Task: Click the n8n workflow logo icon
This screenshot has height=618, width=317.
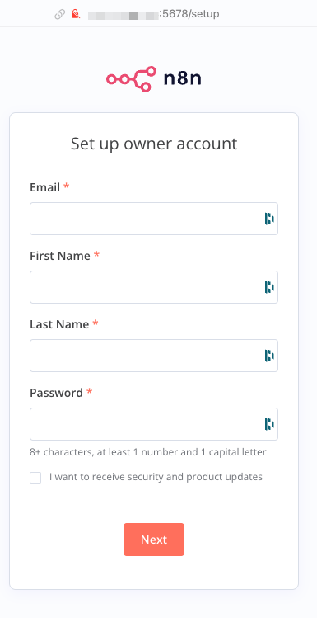Action: tap(131, 79)
